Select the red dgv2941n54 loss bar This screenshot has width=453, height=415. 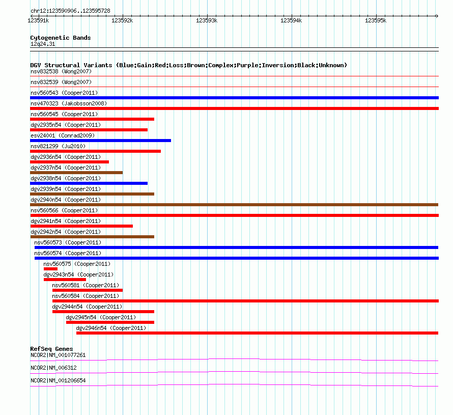[x=81, y=226]
